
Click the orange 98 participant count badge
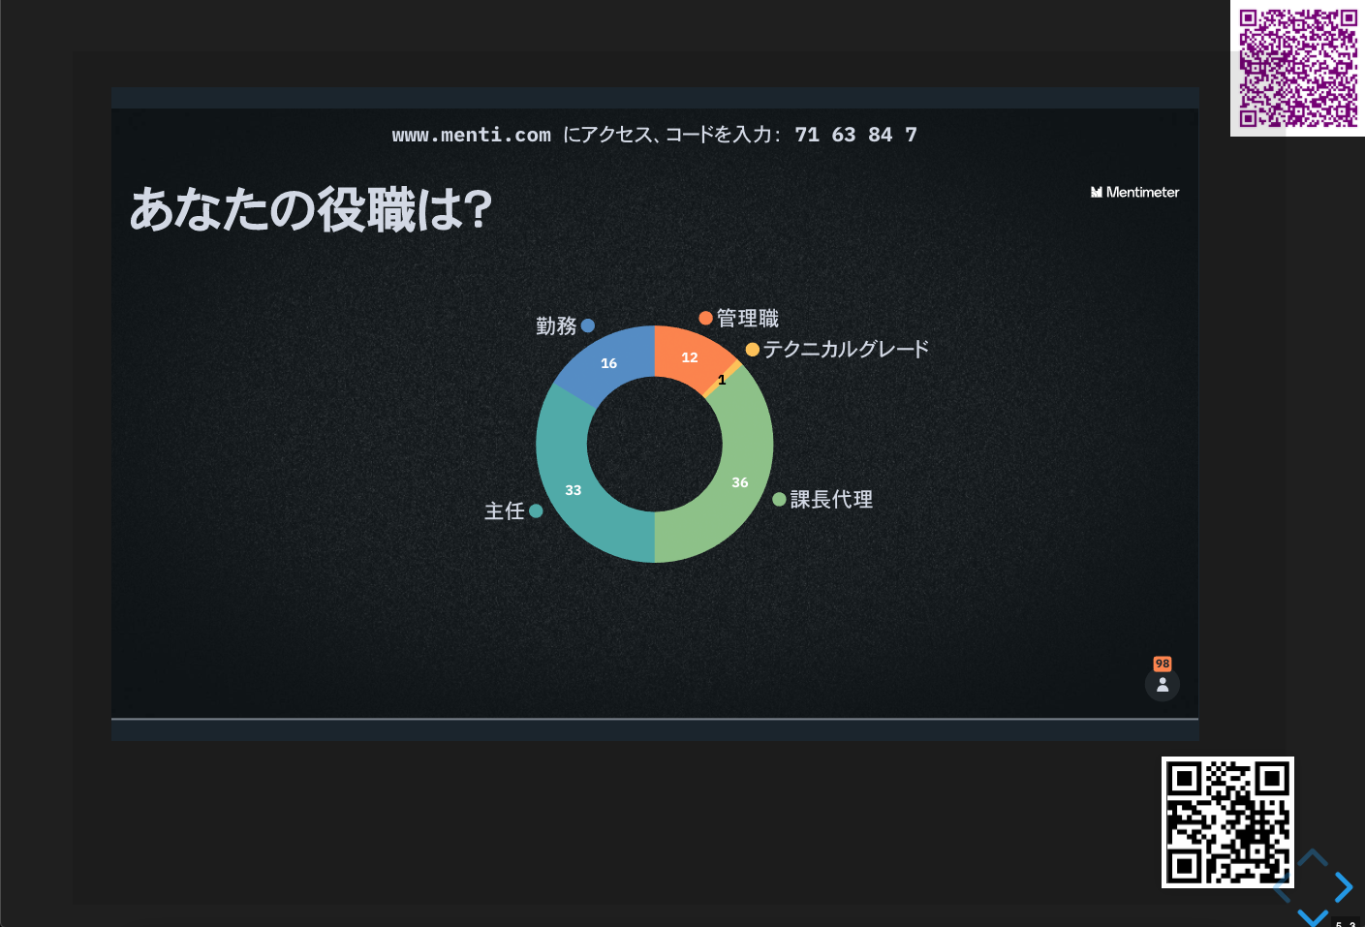tap(1163, 664)
